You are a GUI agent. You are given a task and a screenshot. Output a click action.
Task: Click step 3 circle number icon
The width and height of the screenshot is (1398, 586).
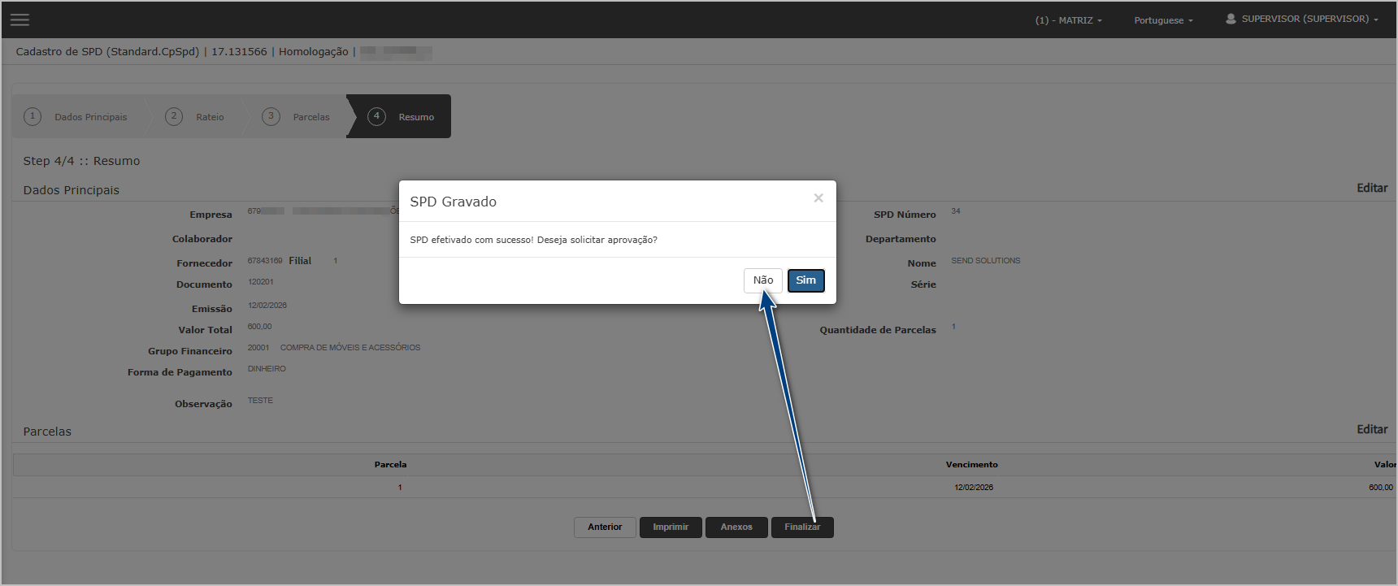(x=271, y=116)
